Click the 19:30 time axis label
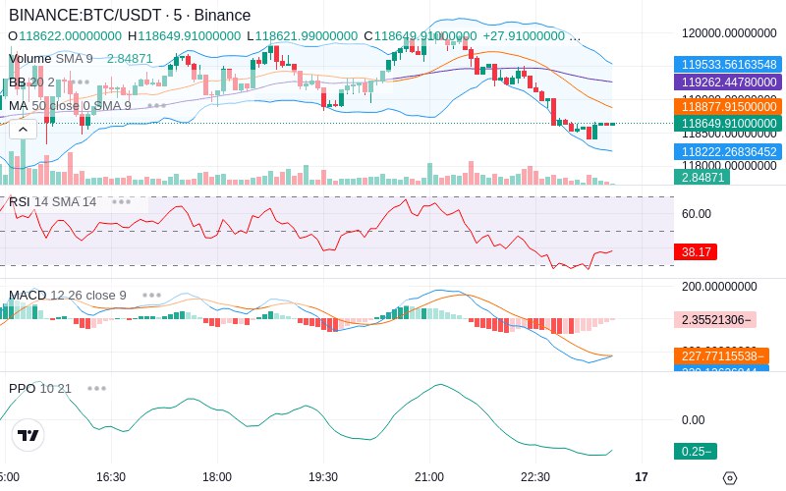 323,477
